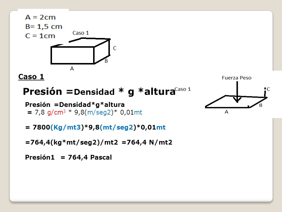Click the 'Fuerza Peso' label
282x212 pixels.
(236, 78)
